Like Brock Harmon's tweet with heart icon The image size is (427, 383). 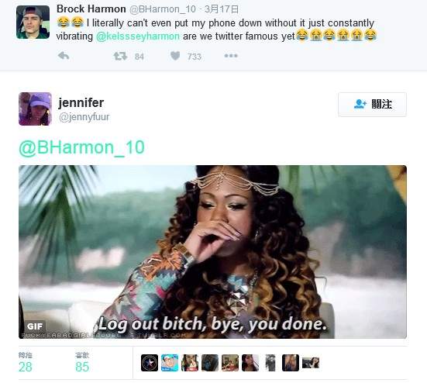(175, 56)
